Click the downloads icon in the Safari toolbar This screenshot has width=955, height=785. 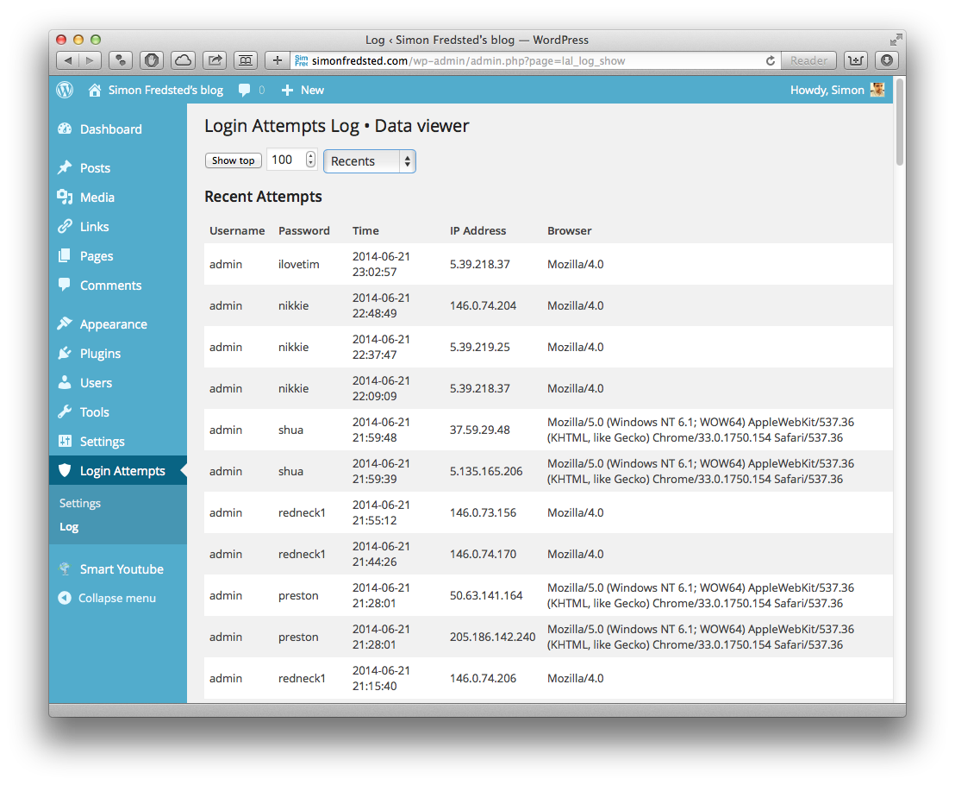887,60
